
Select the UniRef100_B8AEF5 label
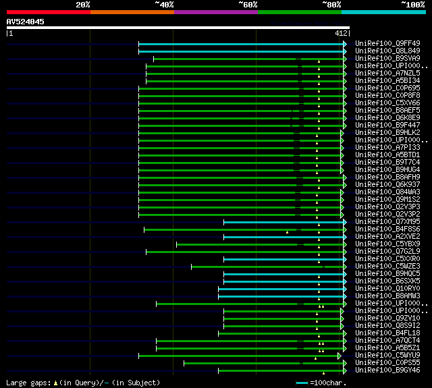click(x=387, y=111)
